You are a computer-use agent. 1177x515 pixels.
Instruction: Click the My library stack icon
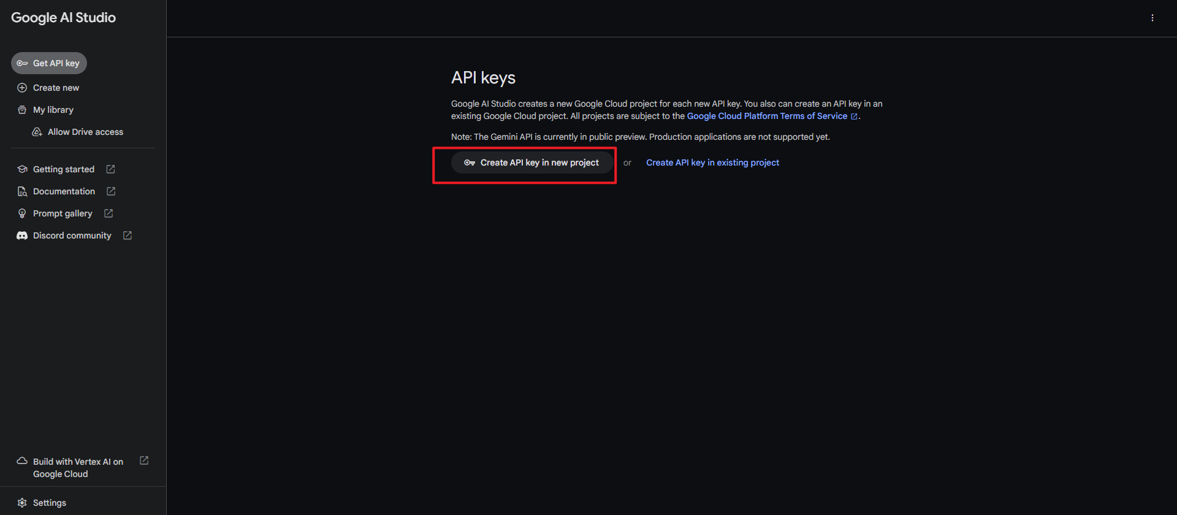pos(22,110)
